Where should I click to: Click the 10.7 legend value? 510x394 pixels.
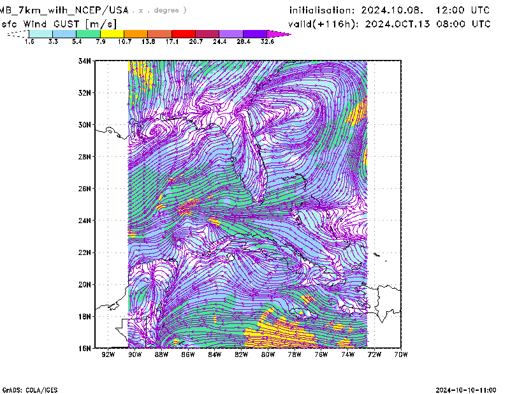click(x=124, y=41)
